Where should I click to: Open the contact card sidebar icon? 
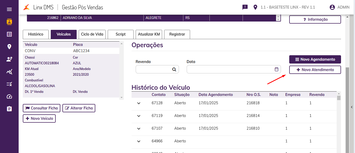point(9,22)
